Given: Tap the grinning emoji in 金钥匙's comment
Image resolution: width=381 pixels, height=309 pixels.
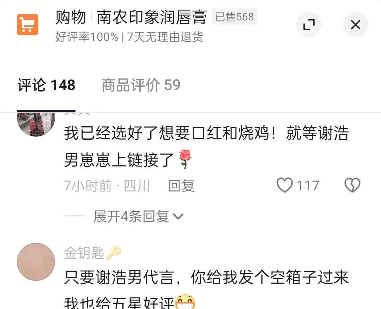Looking at the screenshot, I should [185, 302].
